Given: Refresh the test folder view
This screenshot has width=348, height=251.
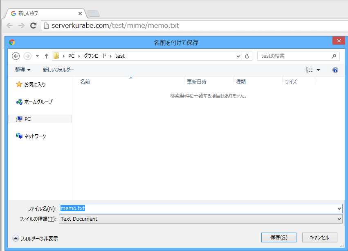Looking at the screenshot, I should coord(247,56).
